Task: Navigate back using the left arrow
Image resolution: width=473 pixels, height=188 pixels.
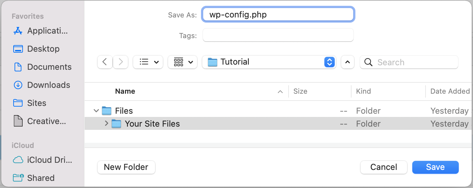Action: tap(105, 62)
